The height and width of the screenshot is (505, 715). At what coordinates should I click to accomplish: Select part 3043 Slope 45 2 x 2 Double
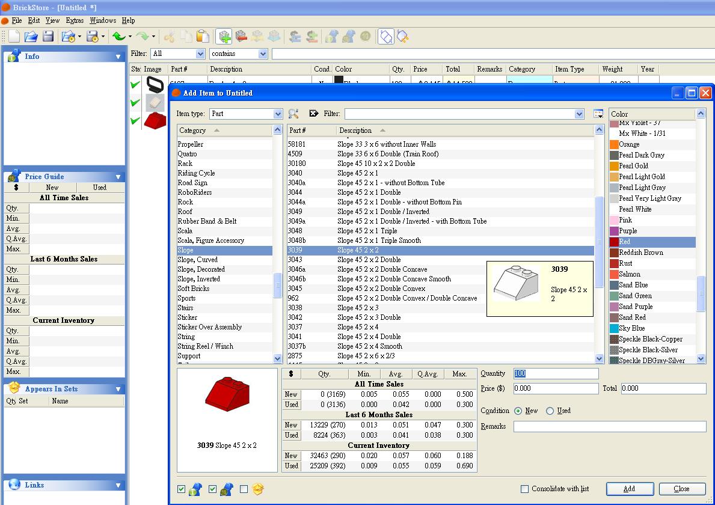coord(441,260)
